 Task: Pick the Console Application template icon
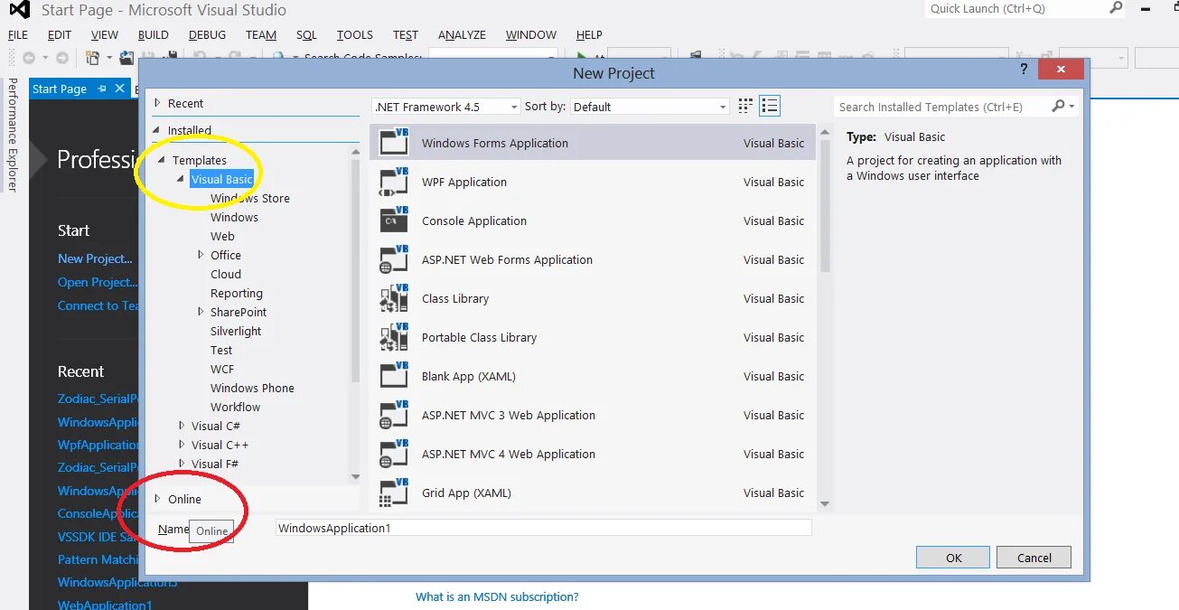394,221
